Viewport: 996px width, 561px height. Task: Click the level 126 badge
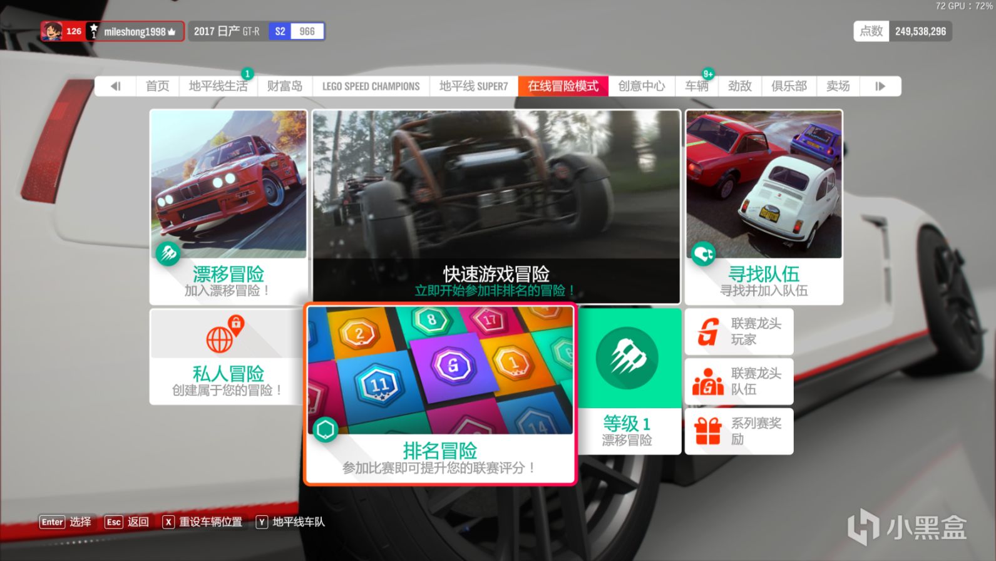tap(74, 31)
